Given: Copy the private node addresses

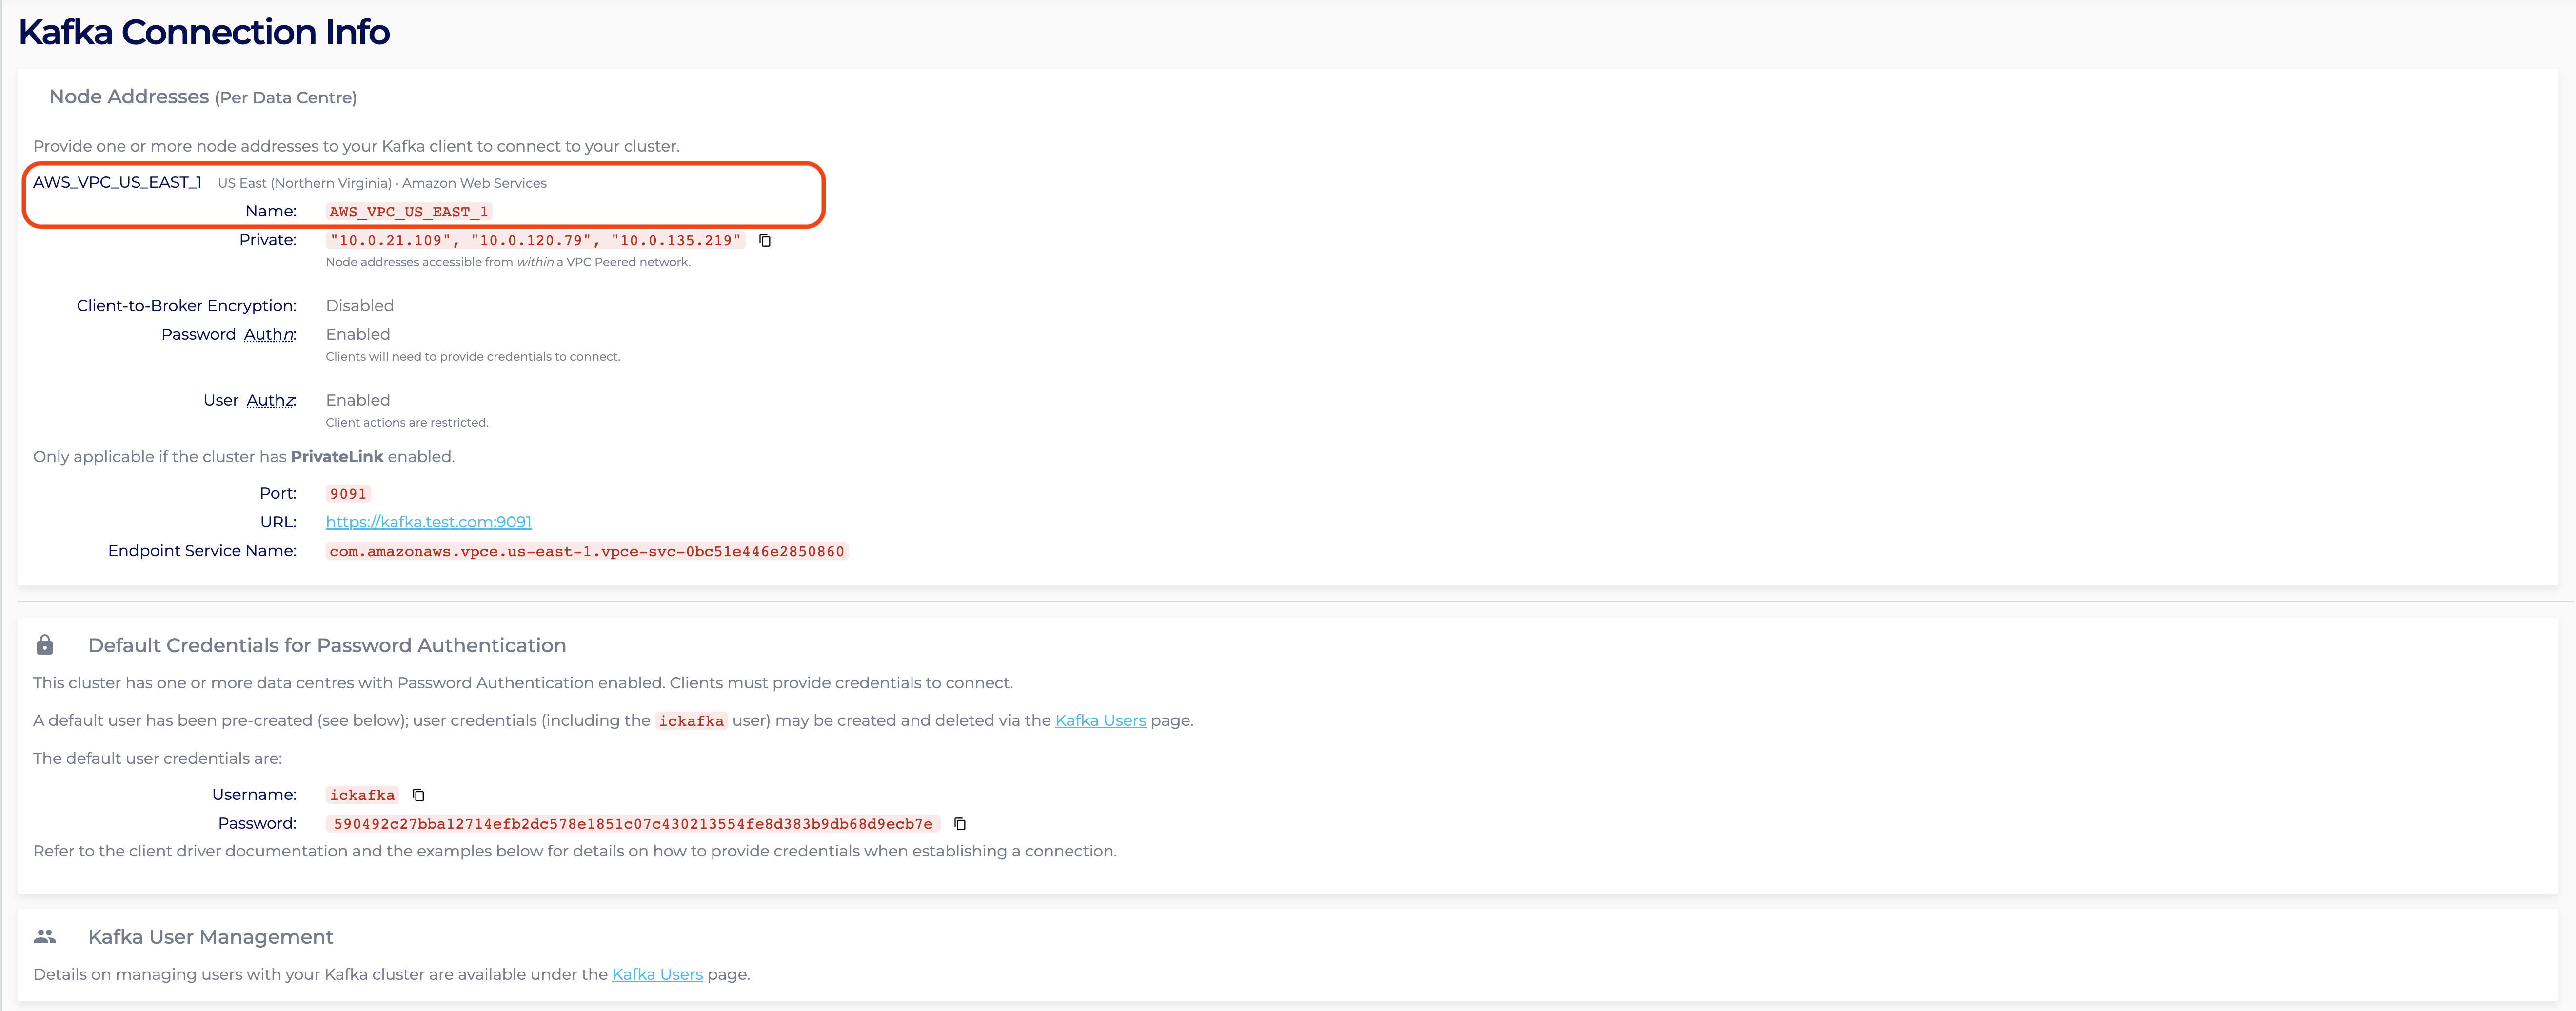Looking at the screenshot, I should [x=765, y=240].
